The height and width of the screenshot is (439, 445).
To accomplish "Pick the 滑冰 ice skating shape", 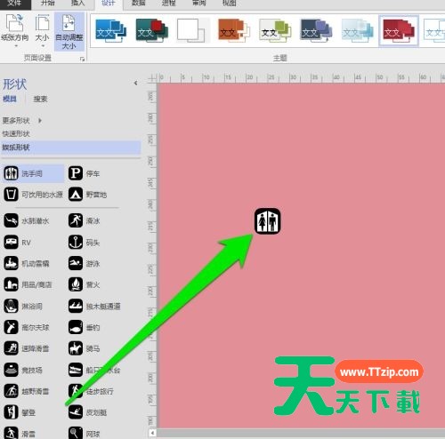I will coord(85,220).
